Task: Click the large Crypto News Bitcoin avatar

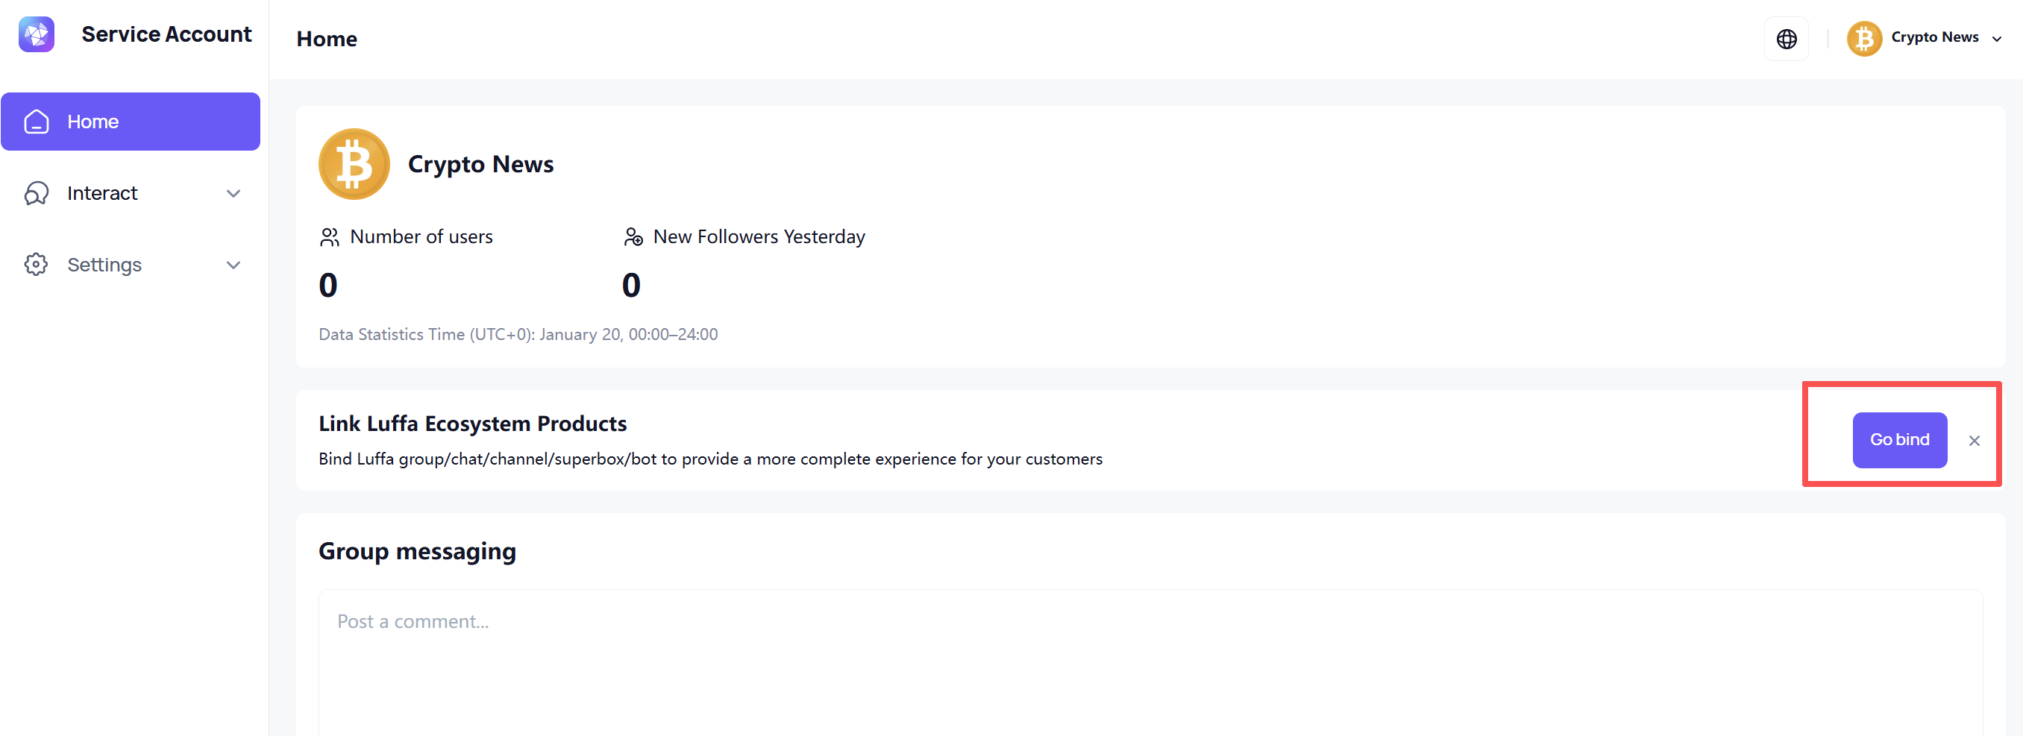Action: 354,164
